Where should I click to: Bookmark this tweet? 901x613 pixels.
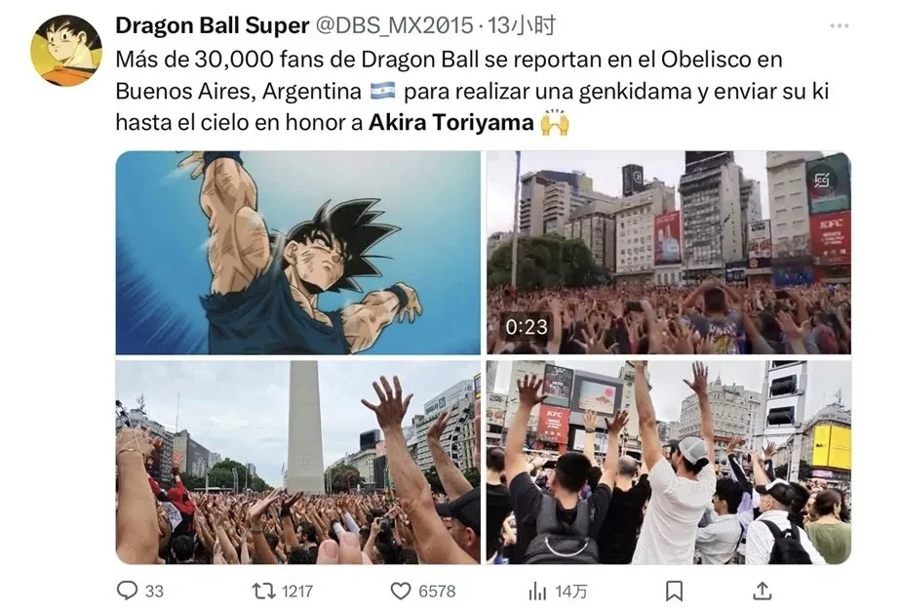pos(674,591)
